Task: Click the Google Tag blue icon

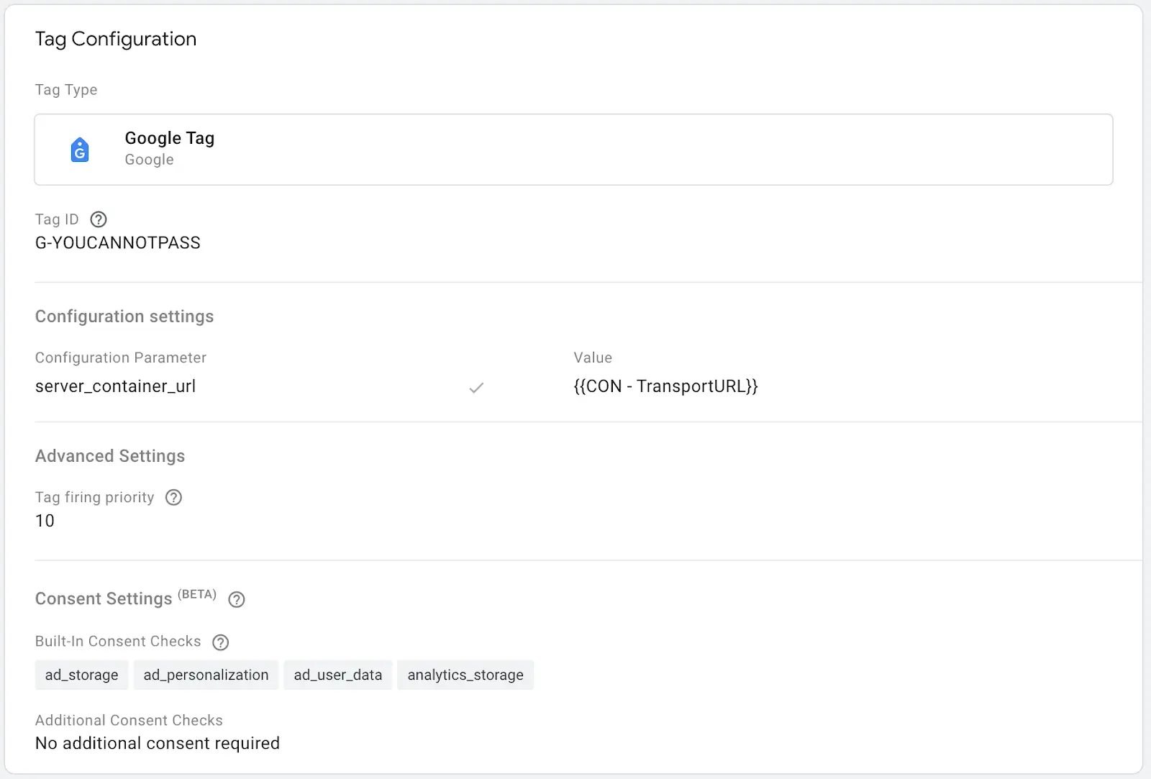Action: pos(80,150)
